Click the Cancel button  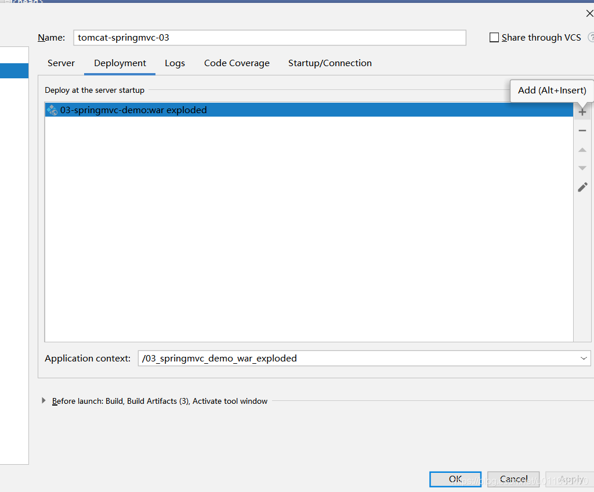click(x=513, y=479)
